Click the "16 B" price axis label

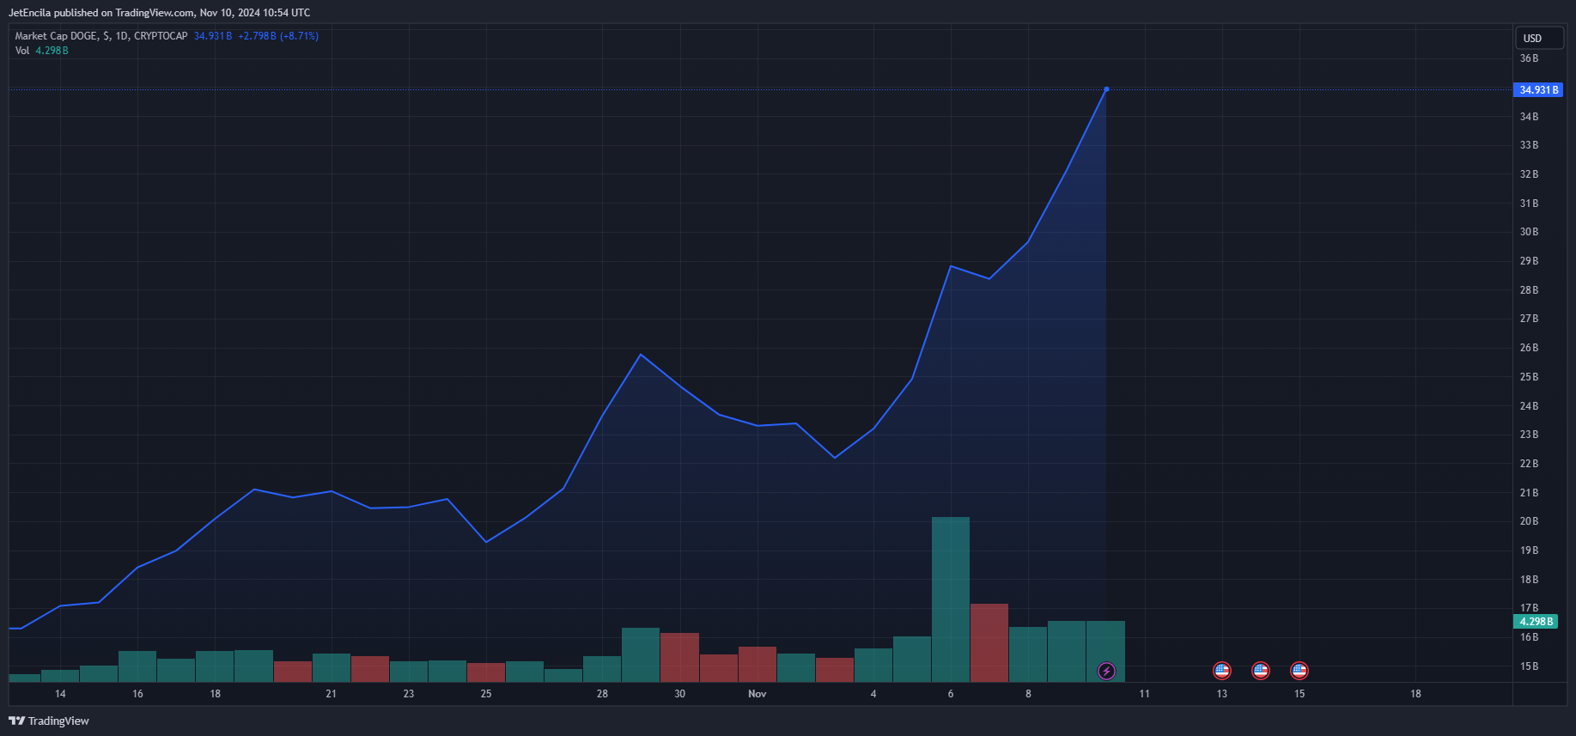click(x=1530, y=637)
